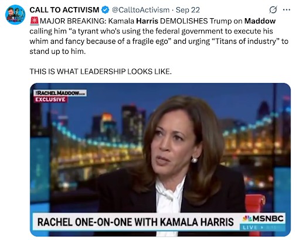Viewport: 299px width, 240px height.
Task: Click the red EXCLUSIVE badge
Action: coord(50,100)
